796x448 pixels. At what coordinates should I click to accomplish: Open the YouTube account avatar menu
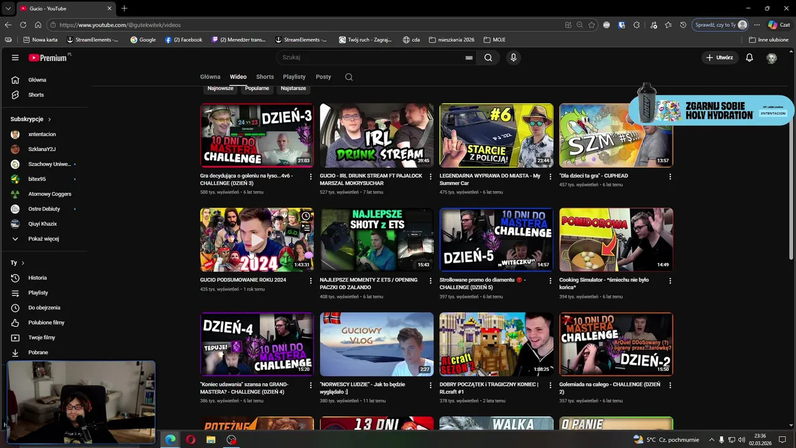(x=772, y=58)
